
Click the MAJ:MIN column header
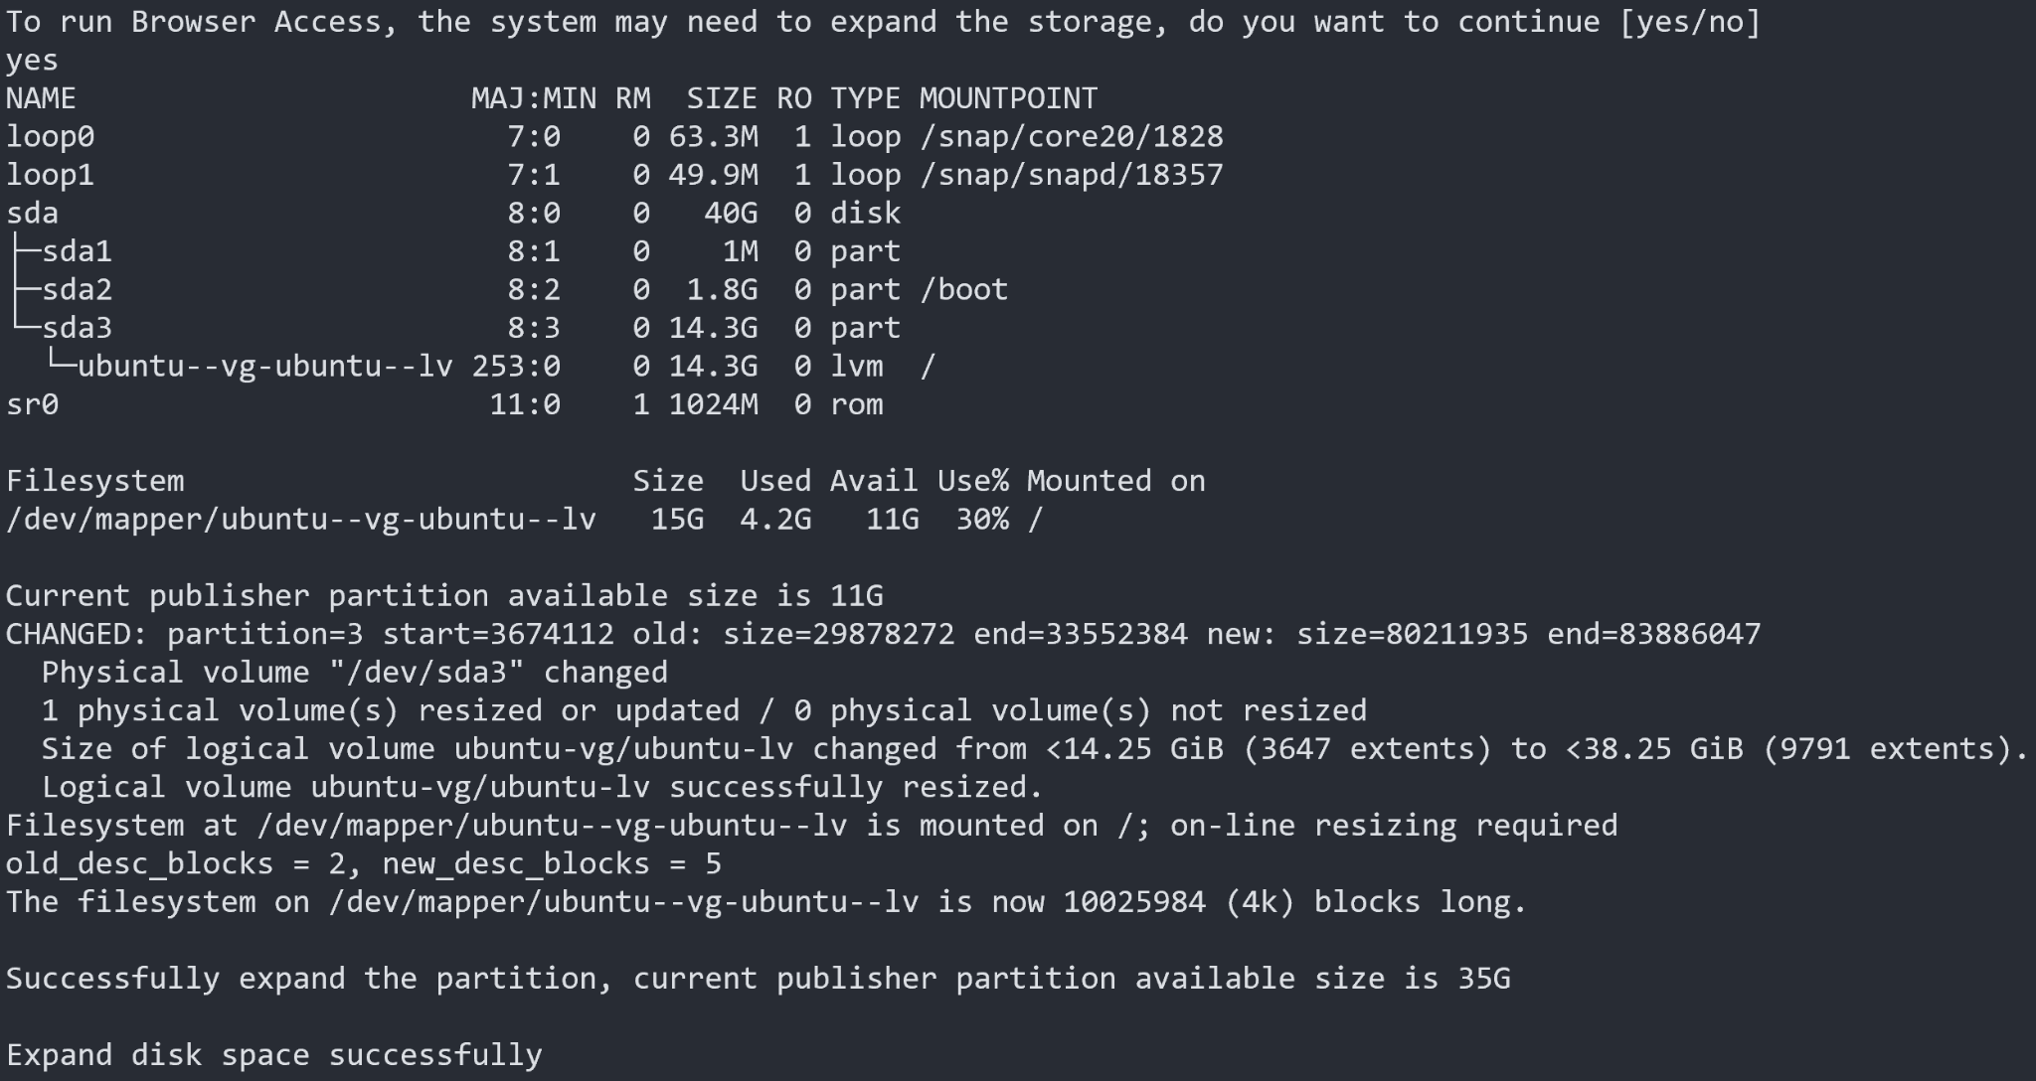pos(534,98)
